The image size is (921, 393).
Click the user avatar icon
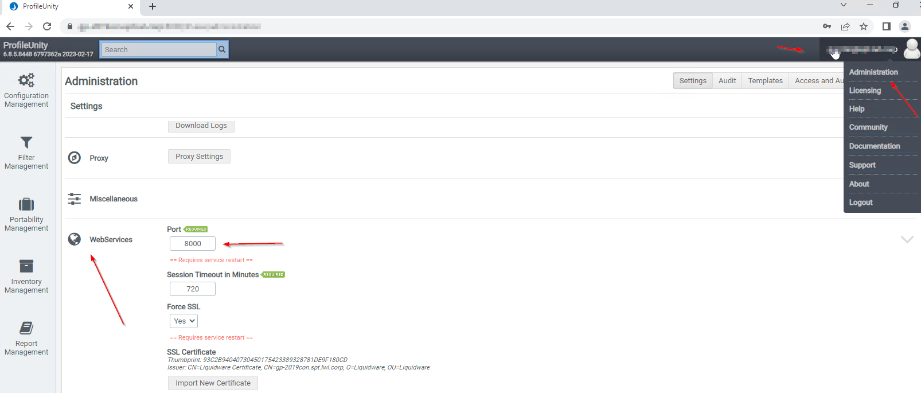pos(912,49)
